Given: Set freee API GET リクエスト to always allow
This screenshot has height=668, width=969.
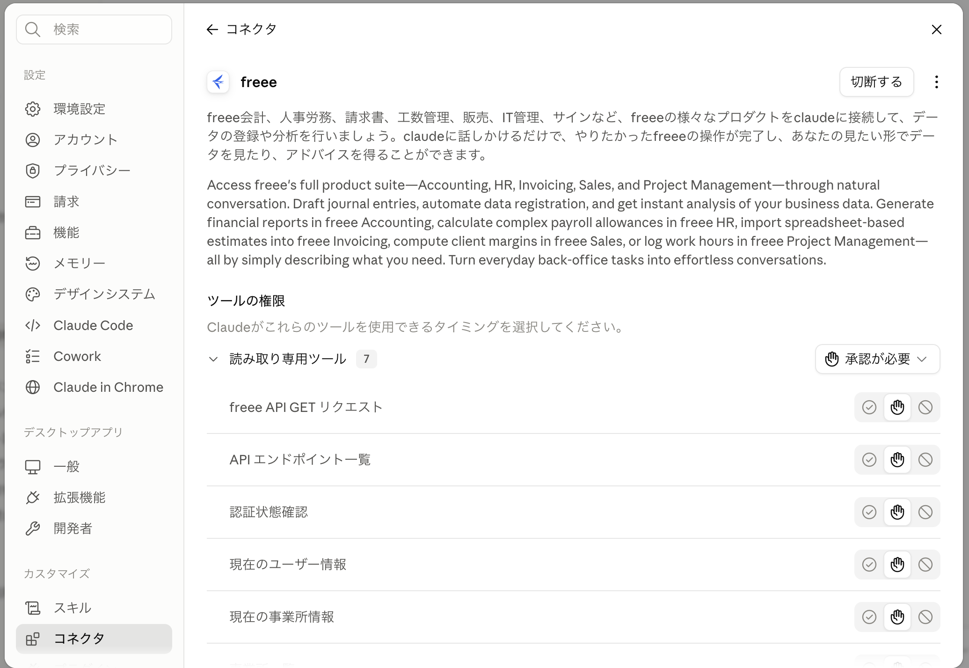Looking at the screenshot, I should pos(869,407).
